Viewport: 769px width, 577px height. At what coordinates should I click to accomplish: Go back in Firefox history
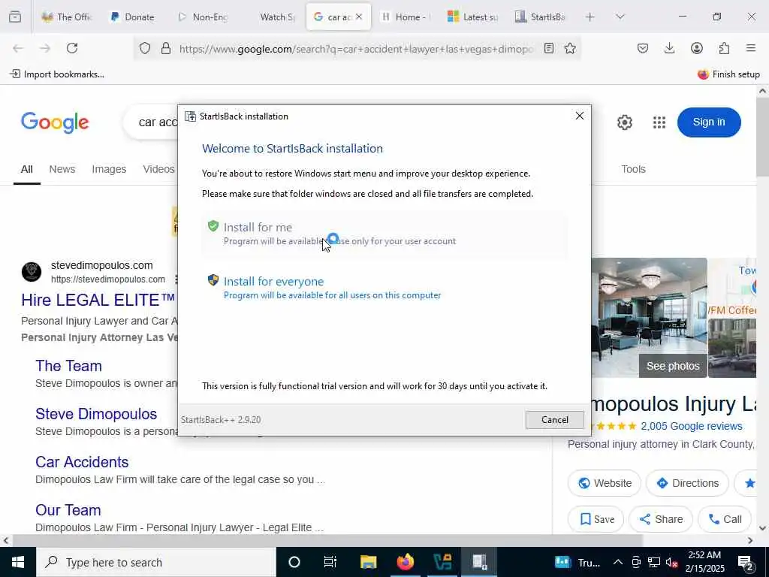pos(18,48)
